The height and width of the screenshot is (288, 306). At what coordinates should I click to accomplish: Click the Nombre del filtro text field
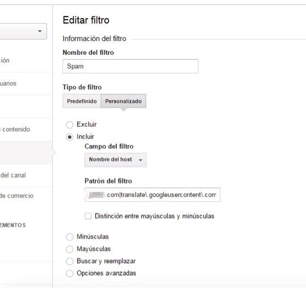tap(131, 66)
